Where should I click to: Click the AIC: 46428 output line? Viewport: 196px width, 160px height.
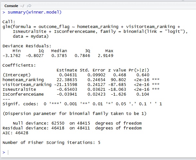tap(15, 133)
